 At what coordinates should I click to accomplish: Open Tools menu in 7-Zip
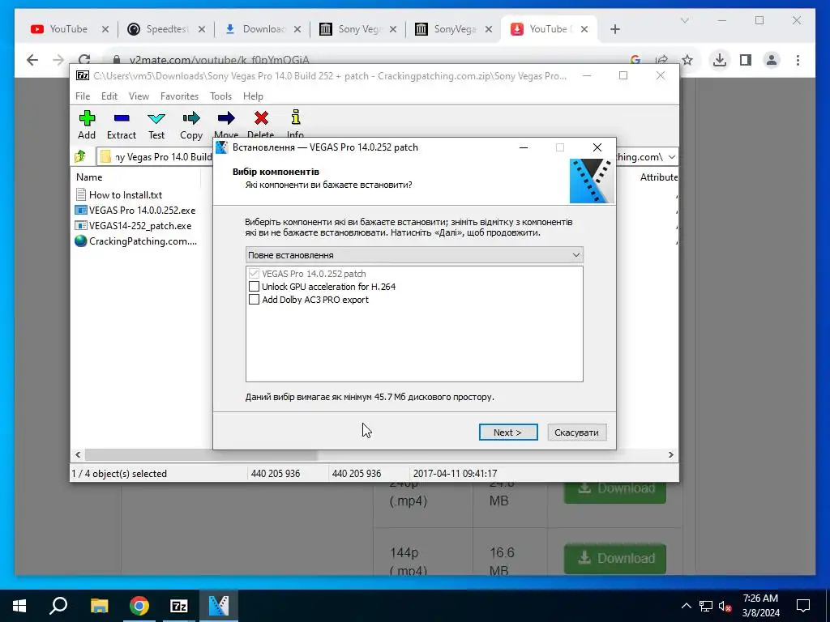pos(220,96)
